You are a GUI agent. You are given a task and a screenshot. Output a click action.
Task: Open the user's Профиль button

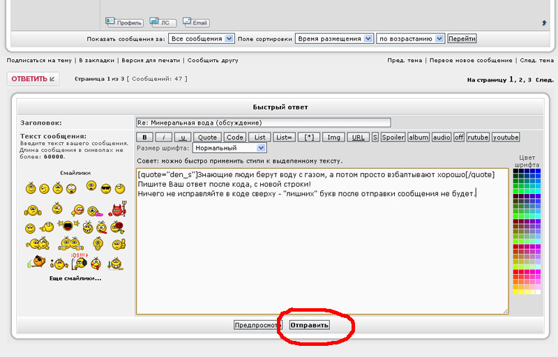[124, 22]
